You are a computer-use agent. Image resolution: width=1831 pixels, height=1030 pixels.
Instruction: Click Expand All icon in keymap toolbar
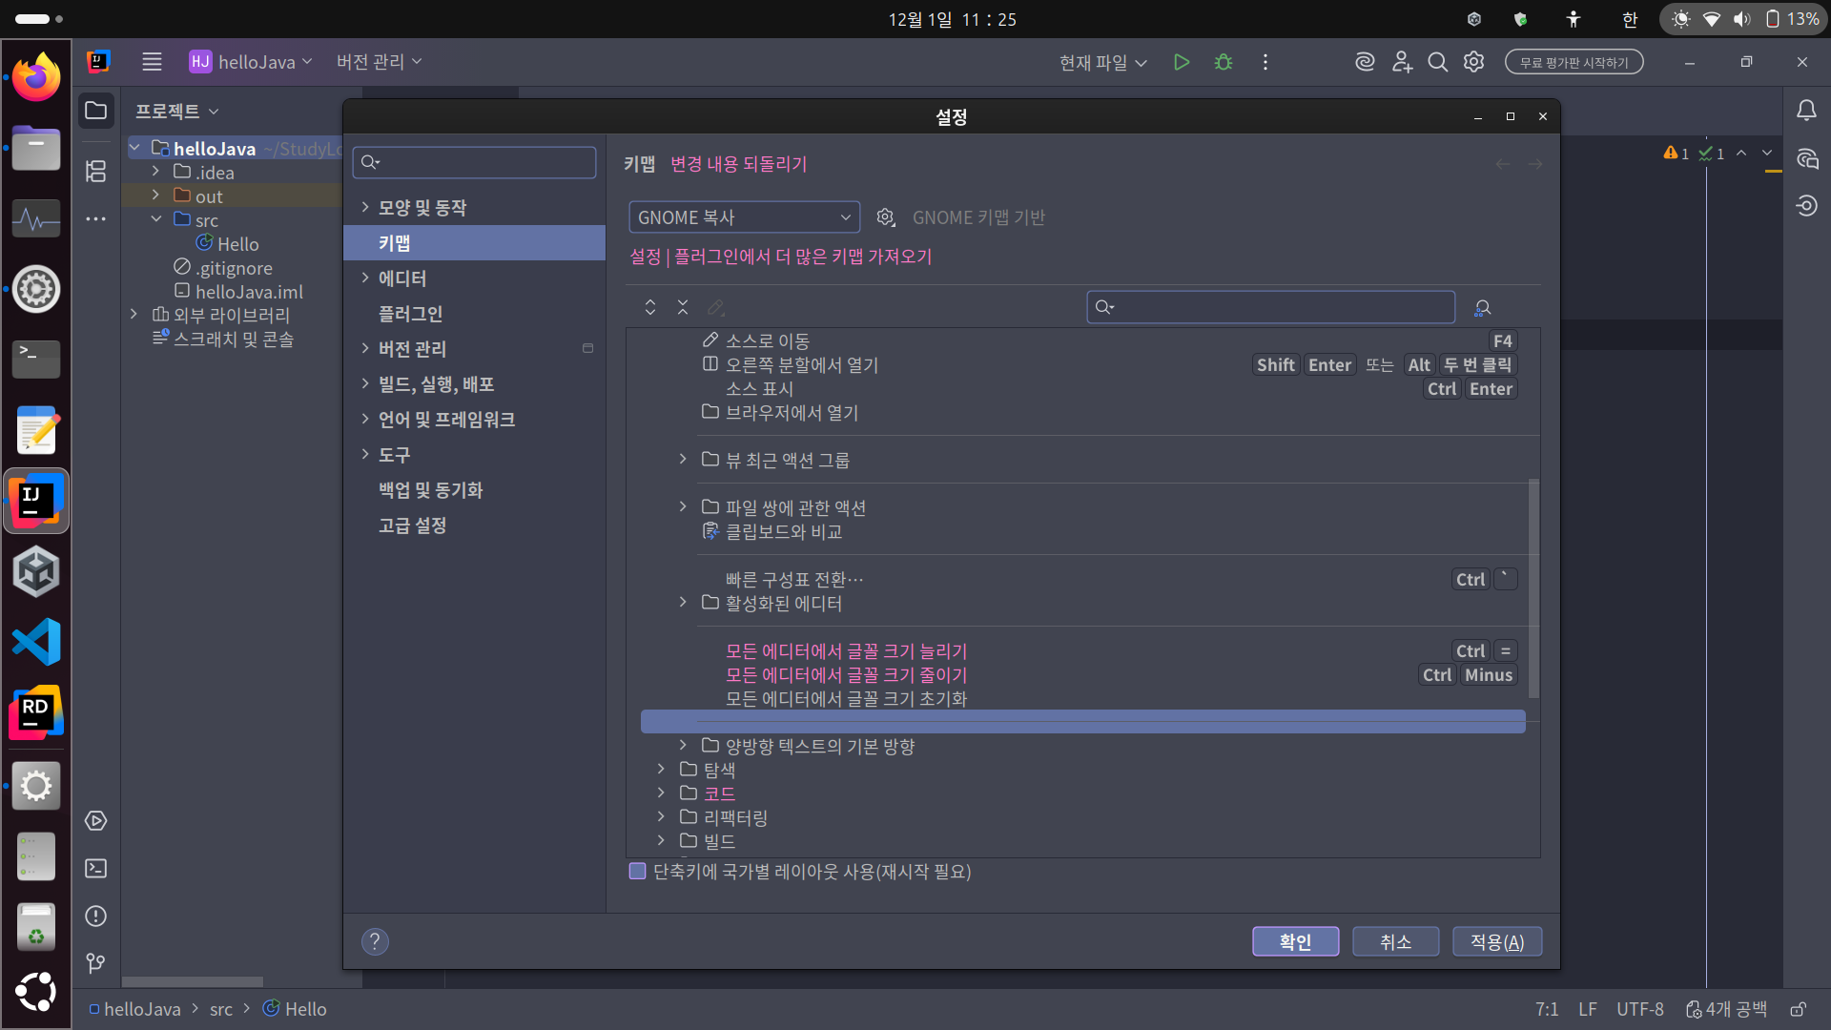(x=650, y=307)
